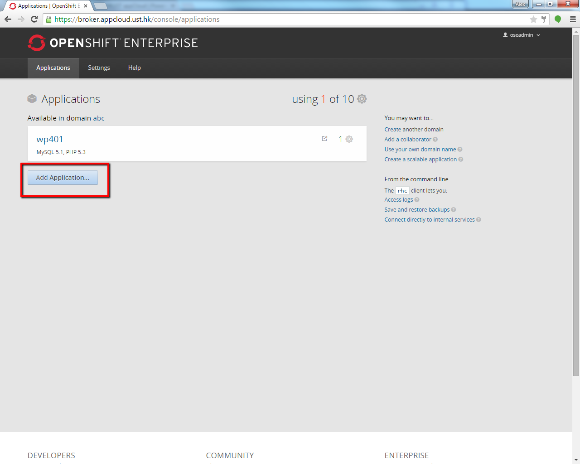The width and height of the screenshot is (580, 464).
Task: Click help icon next to Access logs
Action: [x=417, y=200]
